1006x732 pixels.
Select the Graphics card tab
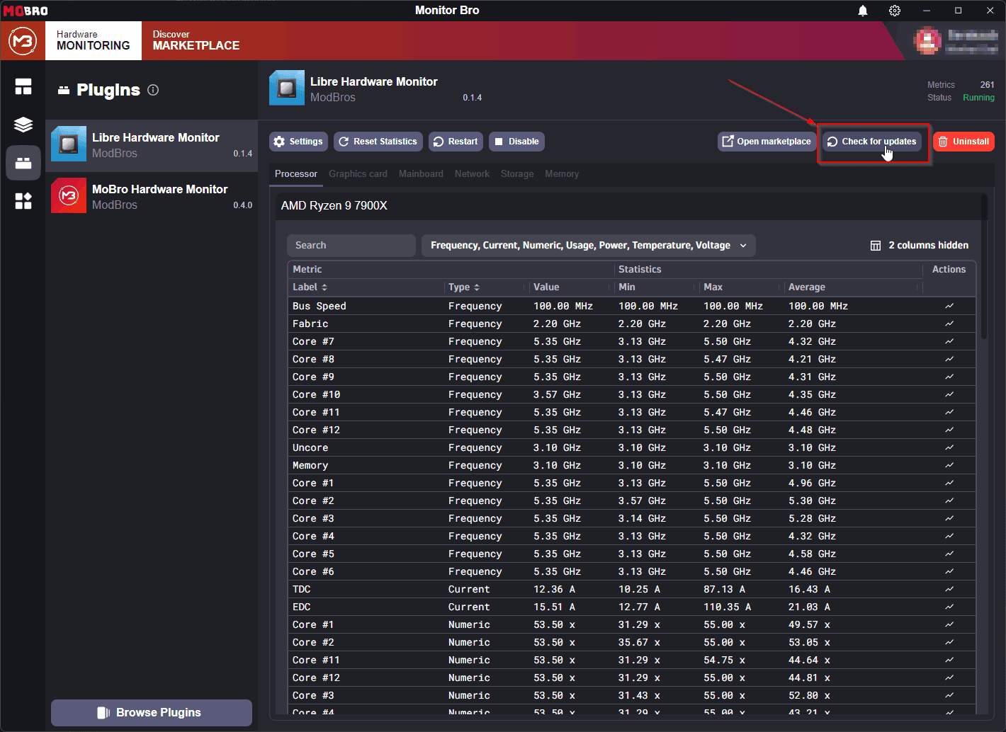click(x=358, y=174)
